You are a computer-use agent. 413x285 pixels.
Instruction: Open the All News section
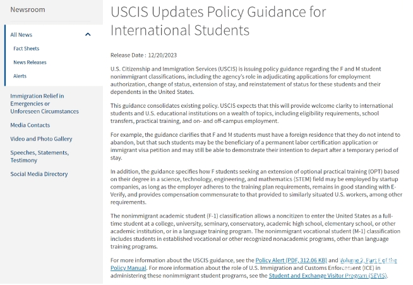click(21, 35)
